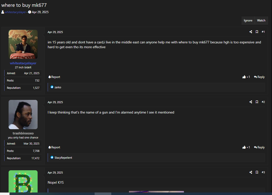Click the horizontal scrollbar at the bottom
The width and height of the screenshot is (272, 195).
pyautogui.click(x=103, y=194)
